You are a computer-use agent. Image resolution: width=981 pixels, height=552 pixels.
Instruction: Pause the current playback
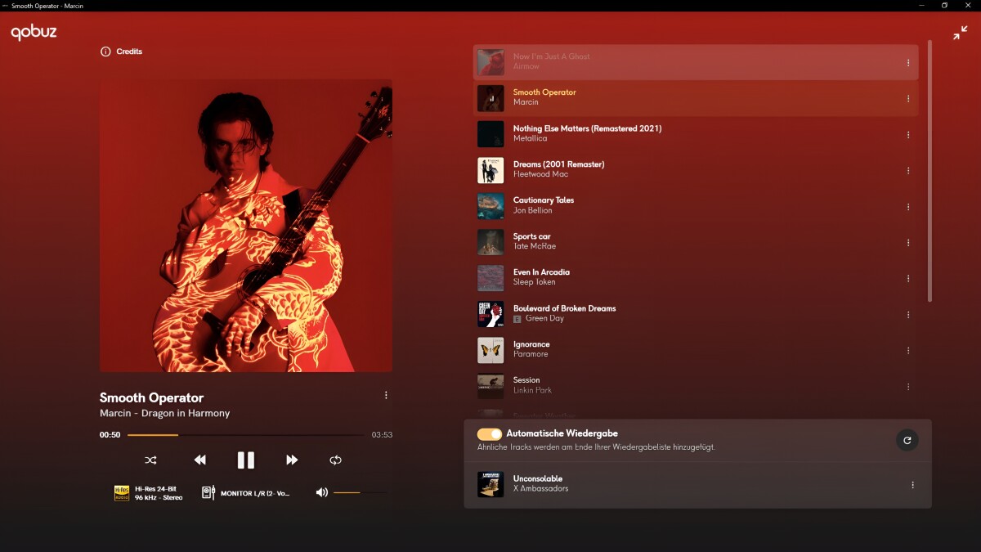[x=246, y=460]
